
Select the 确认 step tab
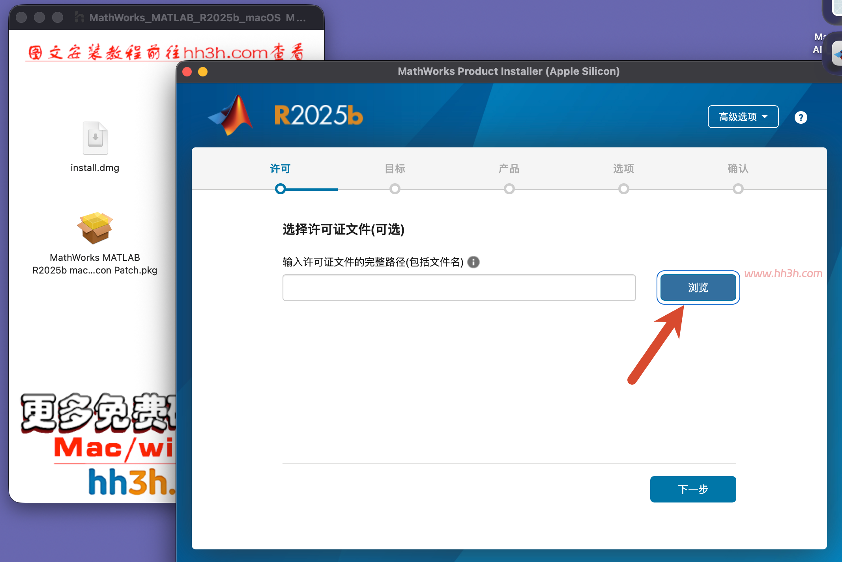(x=738, y=169)
